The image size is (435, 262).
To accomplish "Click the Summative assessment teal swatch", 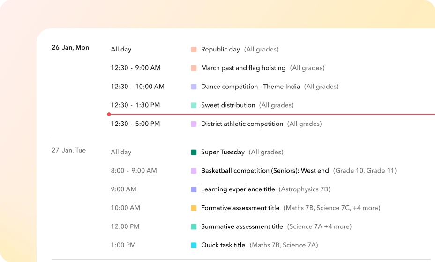I will (194, 226).
